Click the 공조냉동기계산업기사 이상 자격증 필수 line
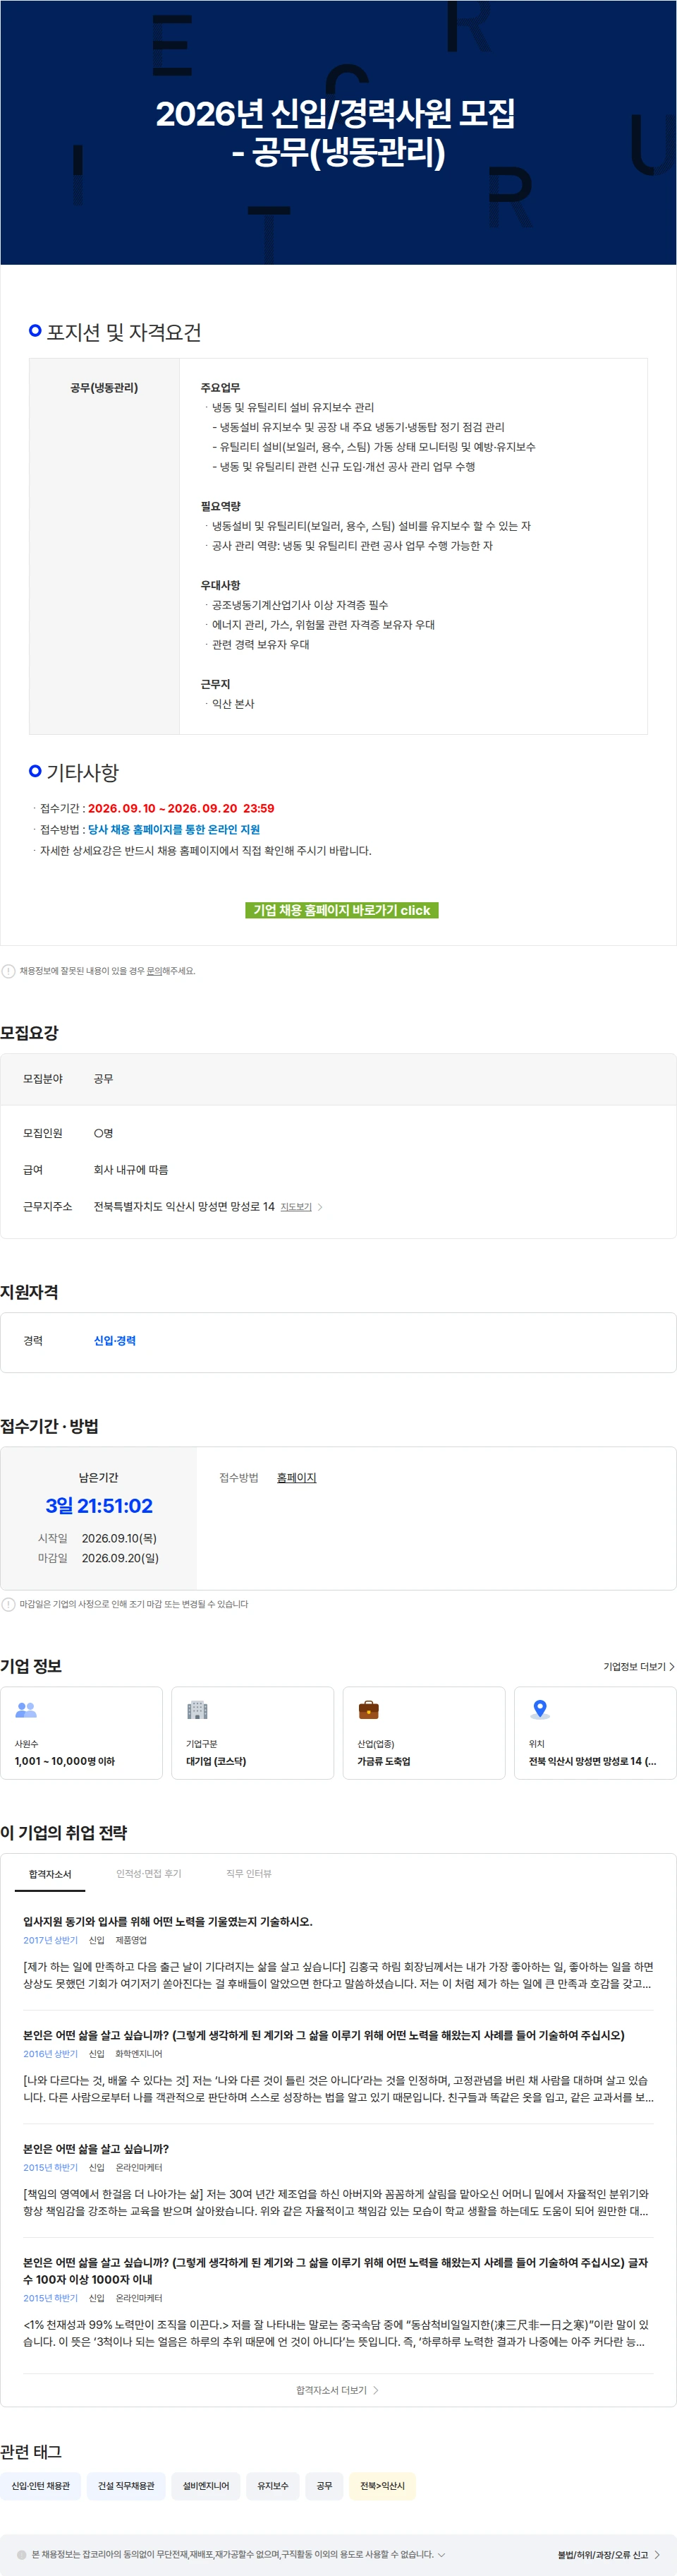Image resolution: width=677 pixels, height=2576 pixels. point(300,605)
